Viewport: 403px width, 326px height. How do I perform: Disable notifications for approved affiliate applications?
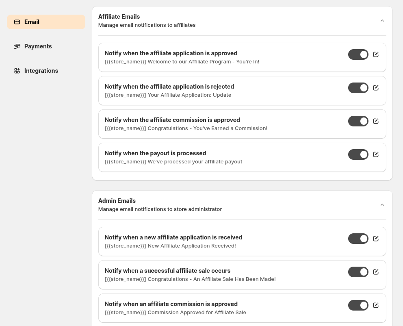coord(358,54)
